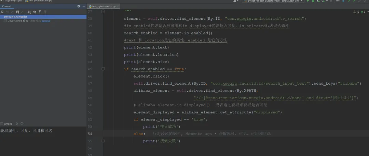Click on the text "print(element.location)"

coord(151,55)
